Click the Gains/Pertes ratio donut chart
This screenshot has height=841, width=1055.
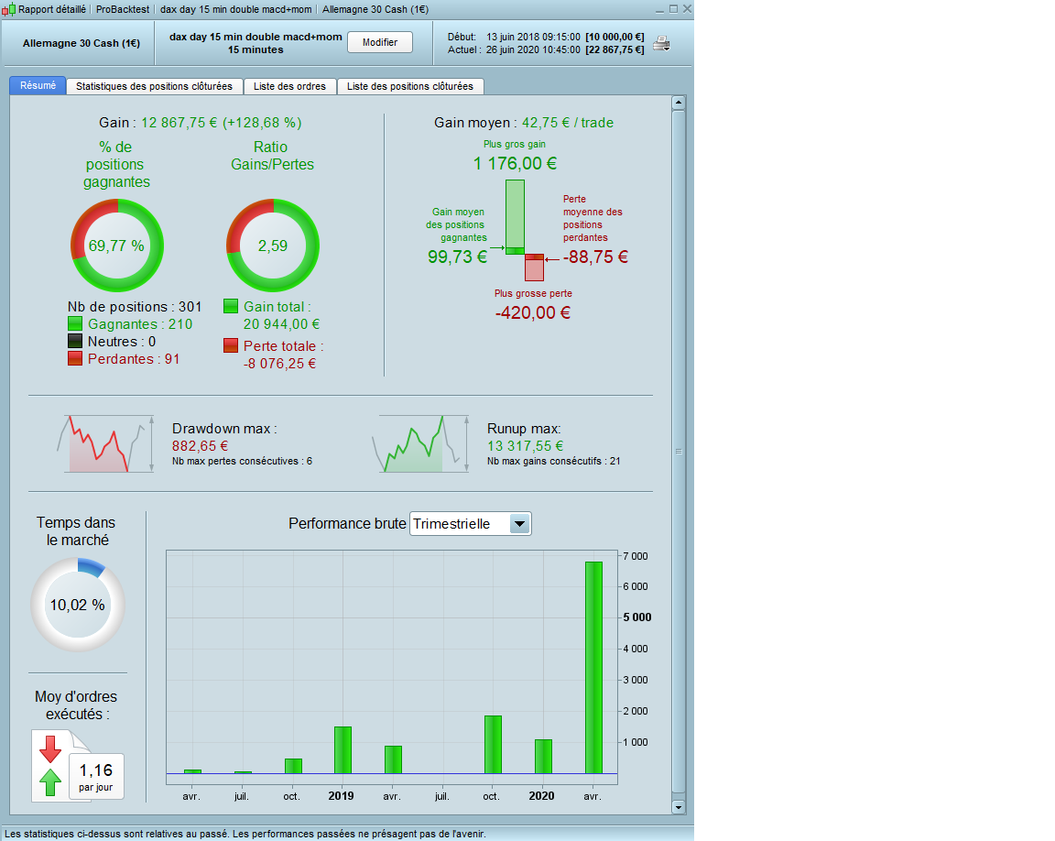click(x=273, y=246)
